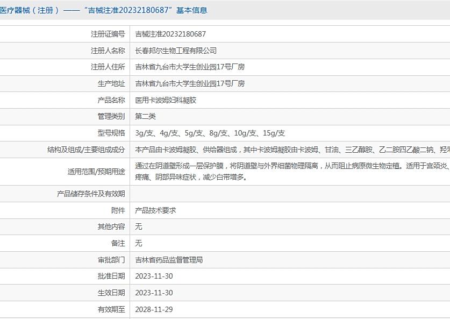Click the 附件 label
This screenshot has width=450, height=319.
click(x=118, y=210)
